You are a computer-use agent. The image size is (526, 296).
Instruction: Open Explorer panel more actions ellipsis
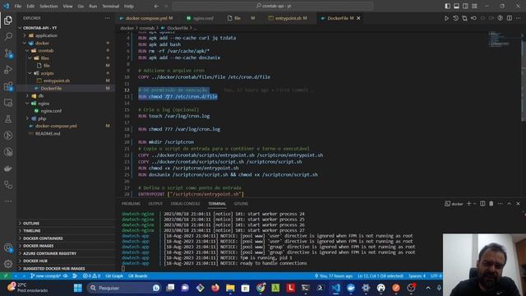tap(108, 18)
